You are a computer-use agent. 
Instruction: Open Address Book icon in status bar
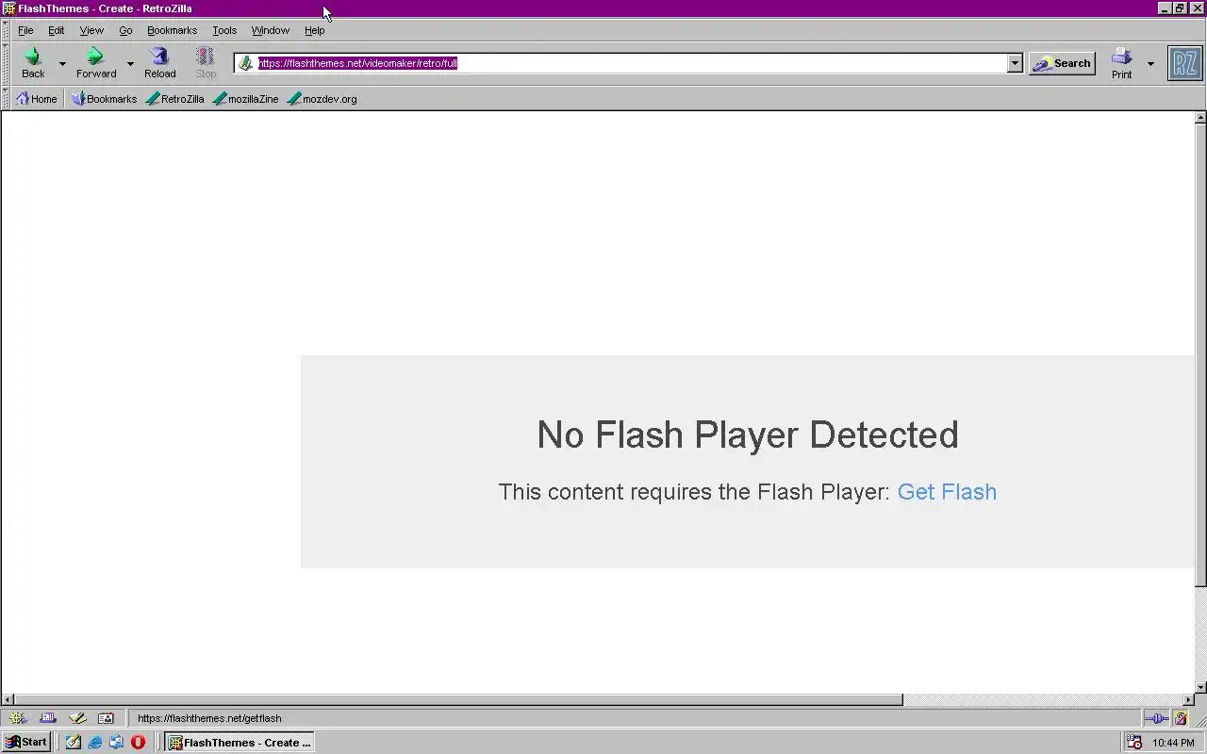coord(106,718)
